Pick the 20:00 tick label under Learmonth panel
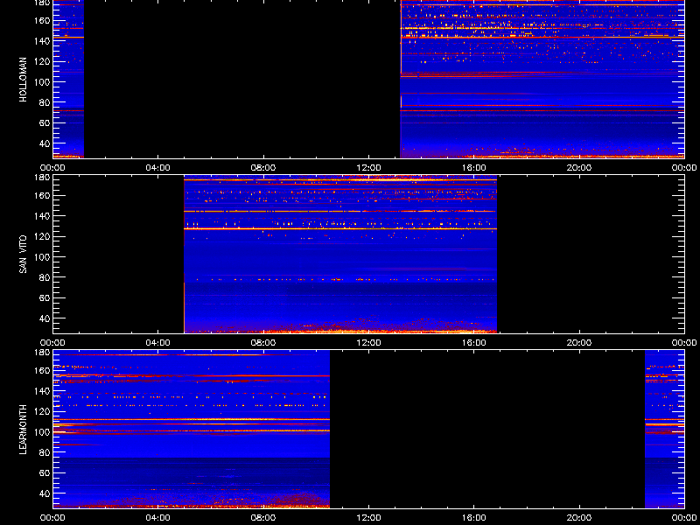Viewport: 700px width, 525px height. 579,518
